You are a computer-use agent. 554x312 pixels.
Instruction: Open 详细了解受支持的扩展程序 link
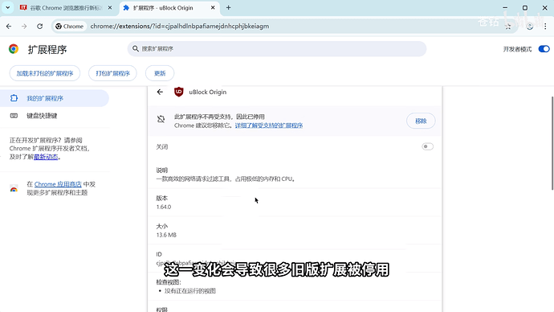(269, 125)
